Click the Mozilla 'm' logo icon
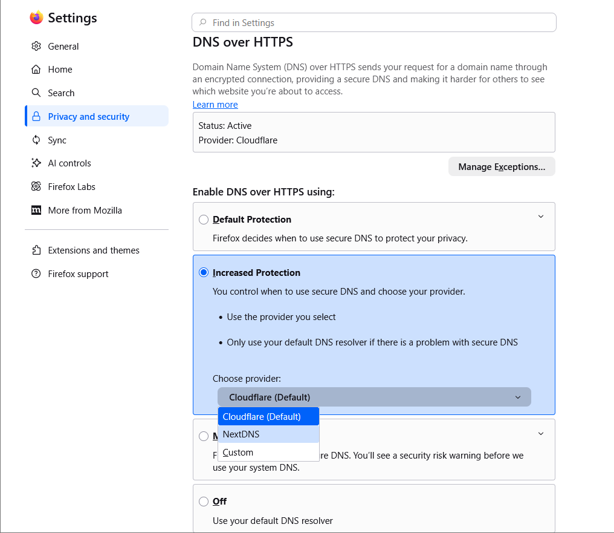Viewport: 614px width, 533px height. click(x=36, y=210)
